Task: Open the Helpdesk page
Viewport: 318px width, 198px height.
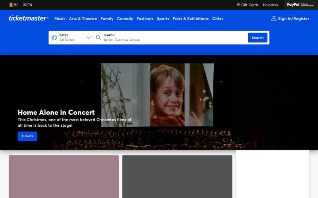Action: (x=271, y=5)
